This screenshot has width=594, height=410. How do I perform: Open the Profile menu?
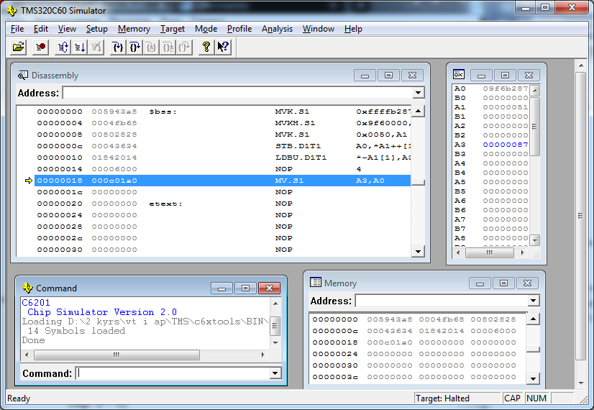coord(239,29)
